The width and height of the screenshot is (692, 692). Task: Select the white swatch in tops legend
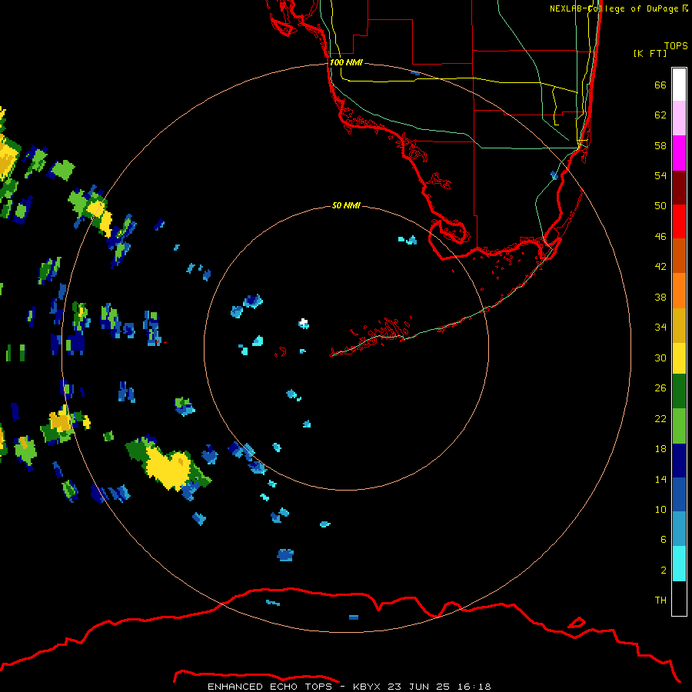coord(679,85)
